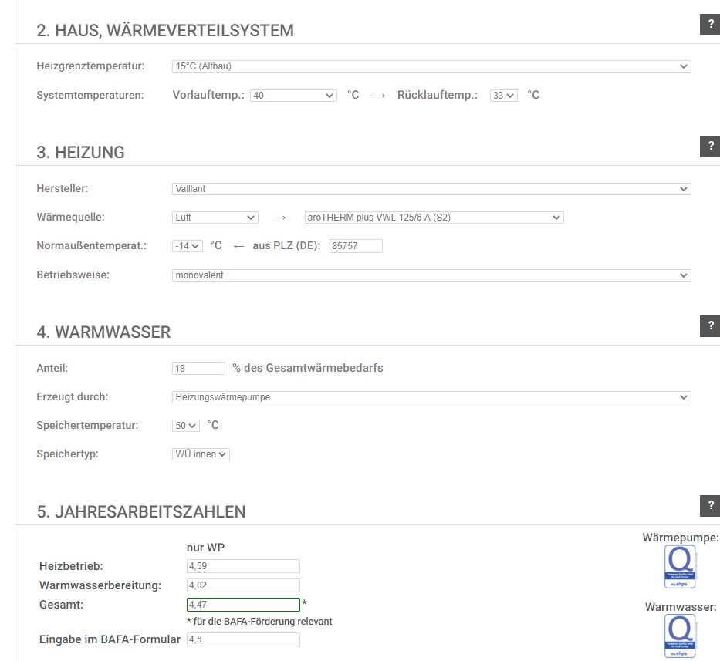
Task: Expand the Speichertemperatur dropdown showing 50
Action: tap(185, 426)
